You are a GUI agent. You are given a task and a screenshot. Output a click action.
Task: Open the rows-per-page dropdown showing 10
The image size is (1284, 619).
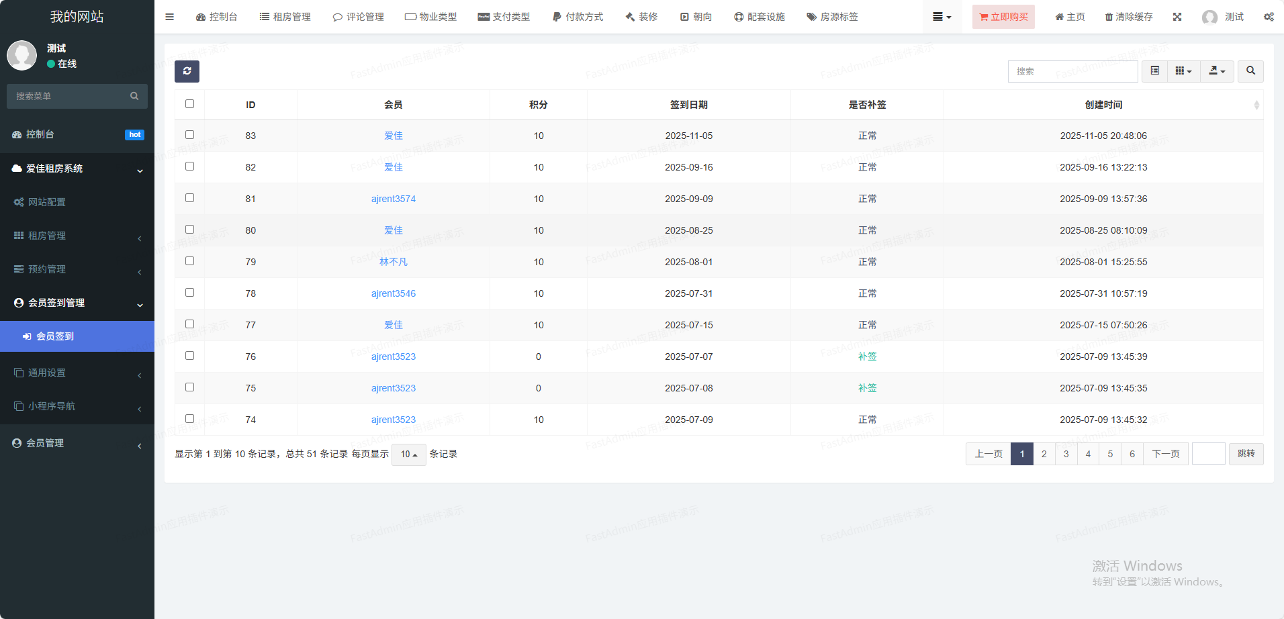pyautogui.click(x=408, y=455)
